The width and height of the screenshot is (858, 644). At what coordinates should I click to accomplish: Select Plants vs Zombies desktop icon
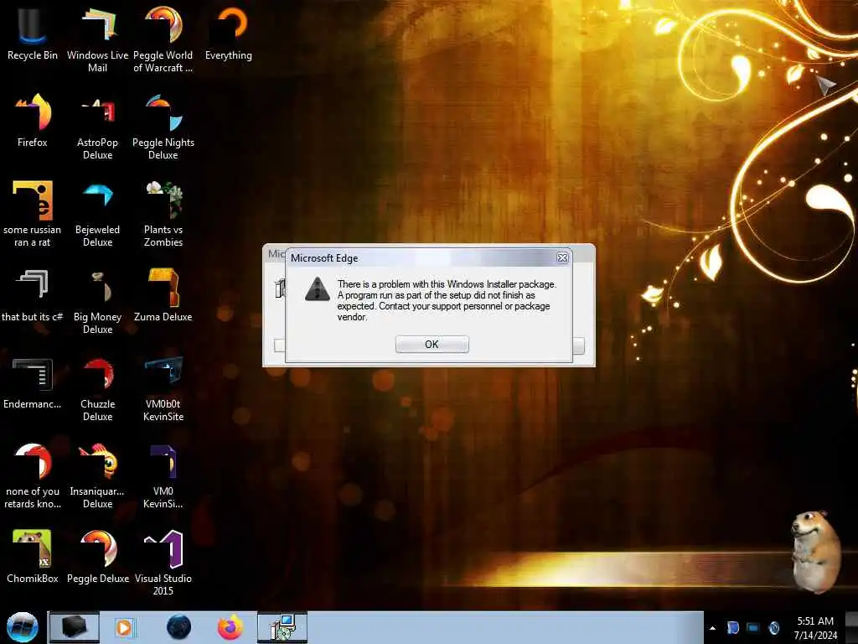coord(163,214)
